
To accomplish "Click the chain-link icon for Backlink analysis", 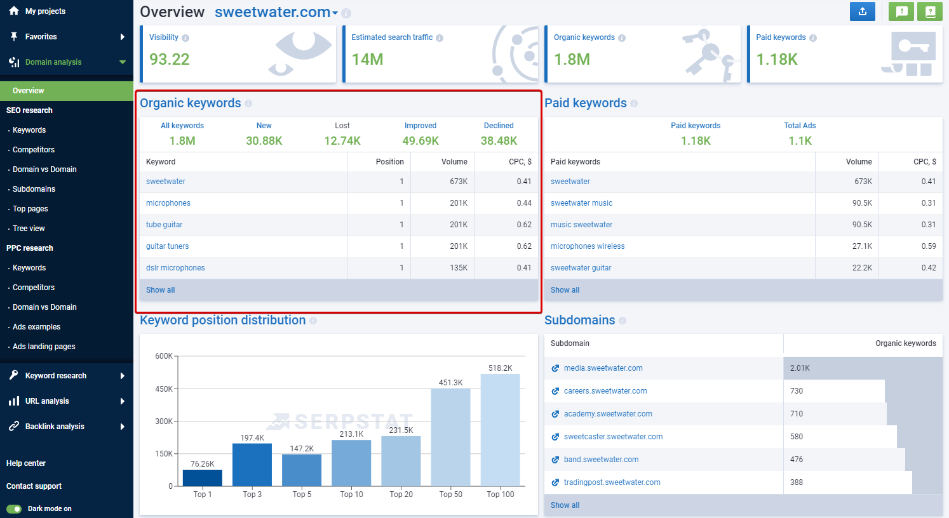I will click(14, 426).
